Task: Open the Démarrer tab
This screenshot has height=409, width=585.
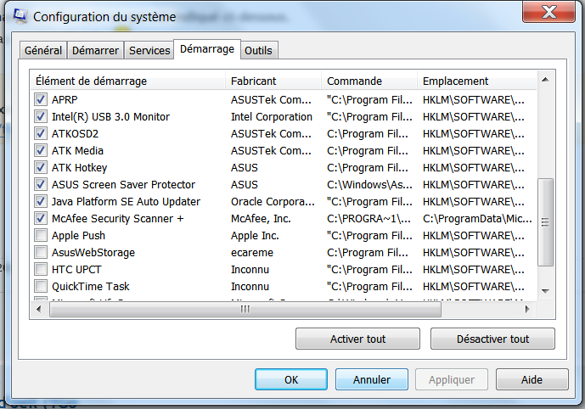Action: [95, 50]
